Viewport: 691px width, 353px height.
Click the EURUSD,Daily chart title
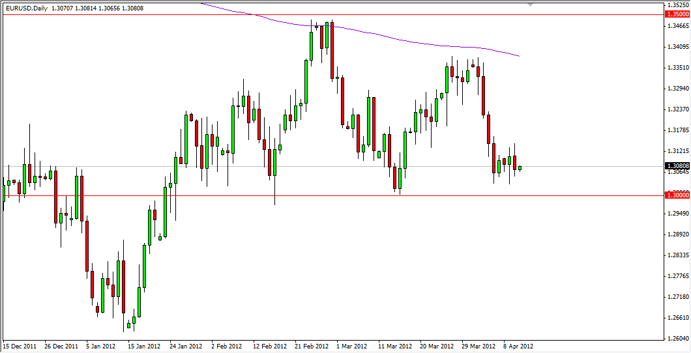click(x=26, y=7)
